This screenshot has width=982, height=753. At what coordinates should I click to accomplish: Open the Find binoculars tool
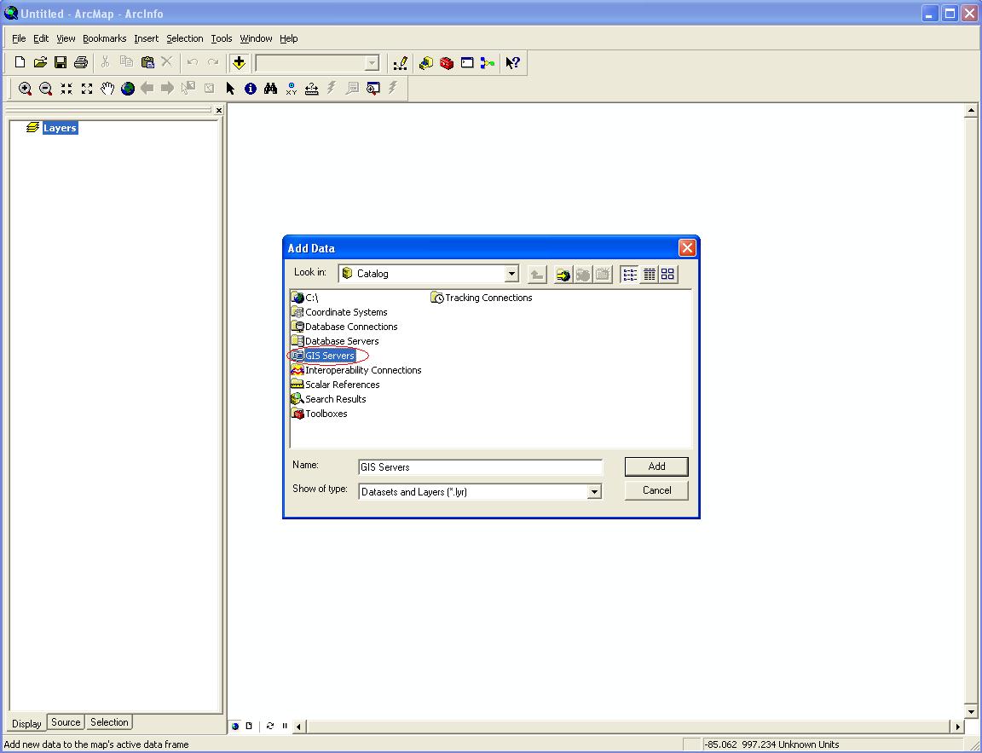[x=270, y=89]
